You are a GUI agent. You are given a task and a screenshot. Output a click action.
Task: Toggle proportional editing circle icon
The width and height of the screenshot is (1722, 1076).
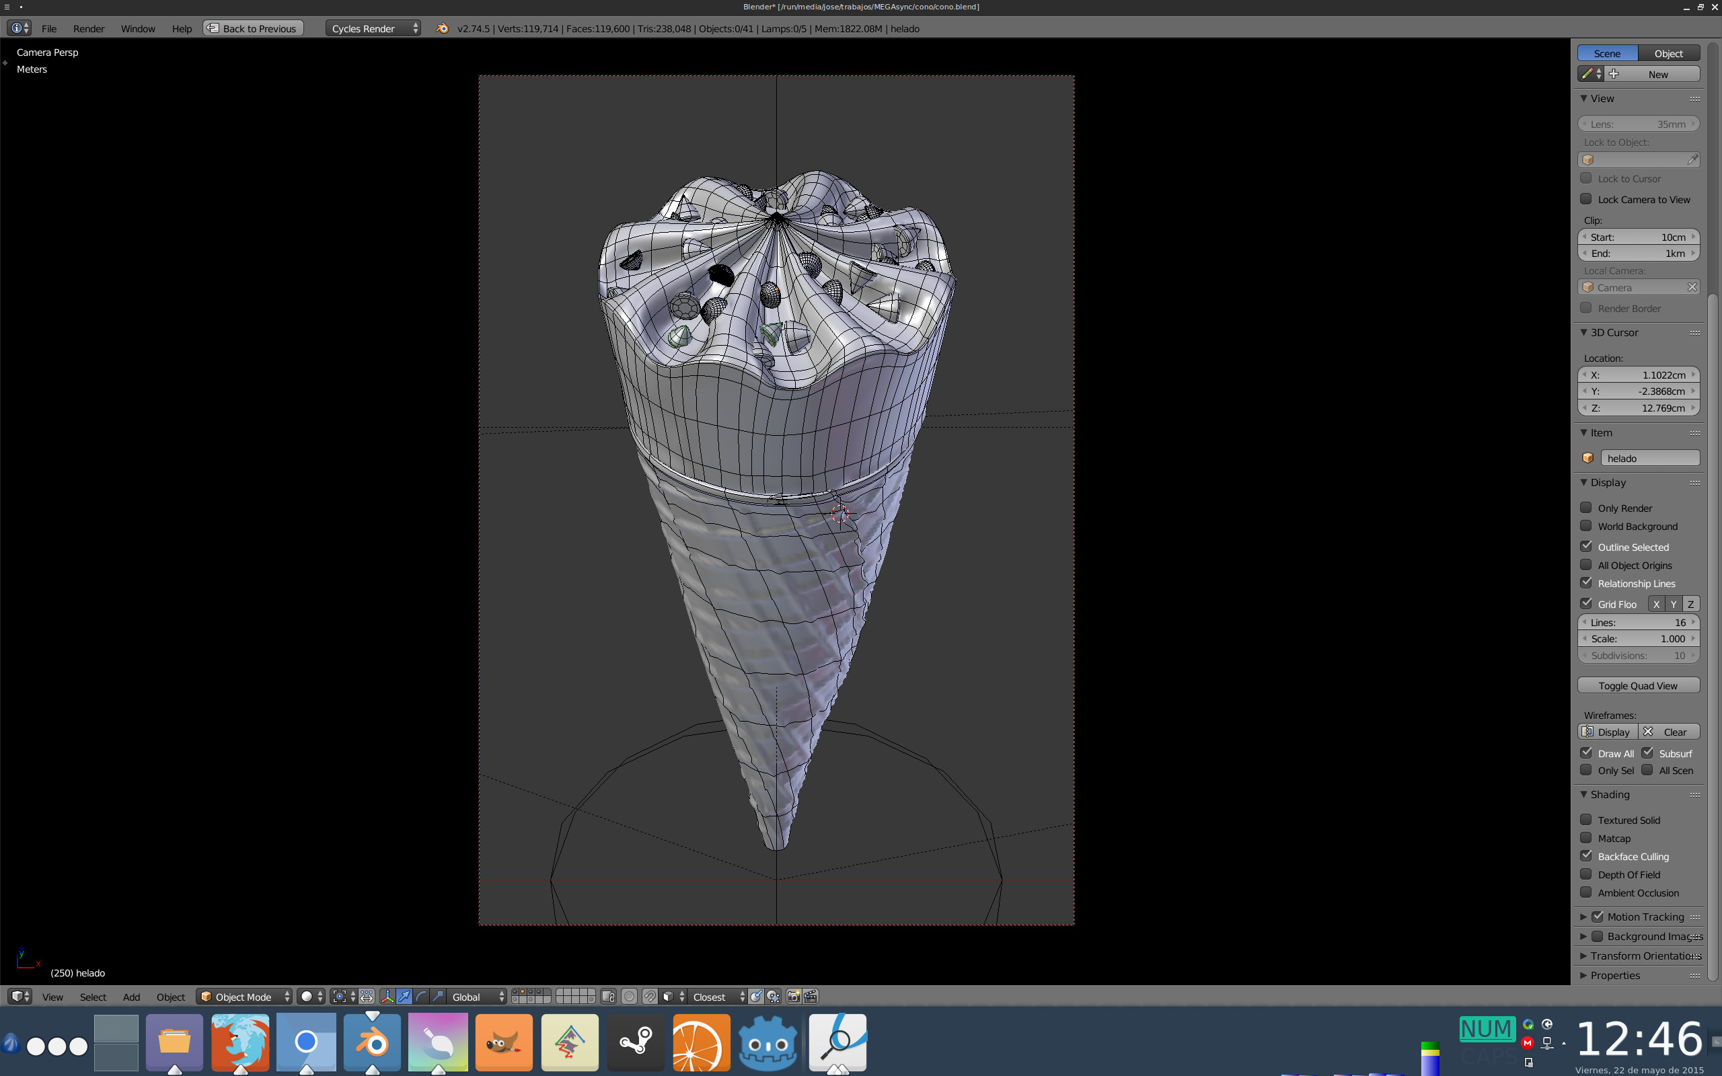point(629,996)
